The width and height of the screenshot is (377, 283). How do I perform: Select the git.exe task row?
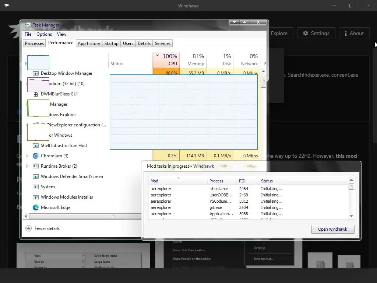coord(248,207)
